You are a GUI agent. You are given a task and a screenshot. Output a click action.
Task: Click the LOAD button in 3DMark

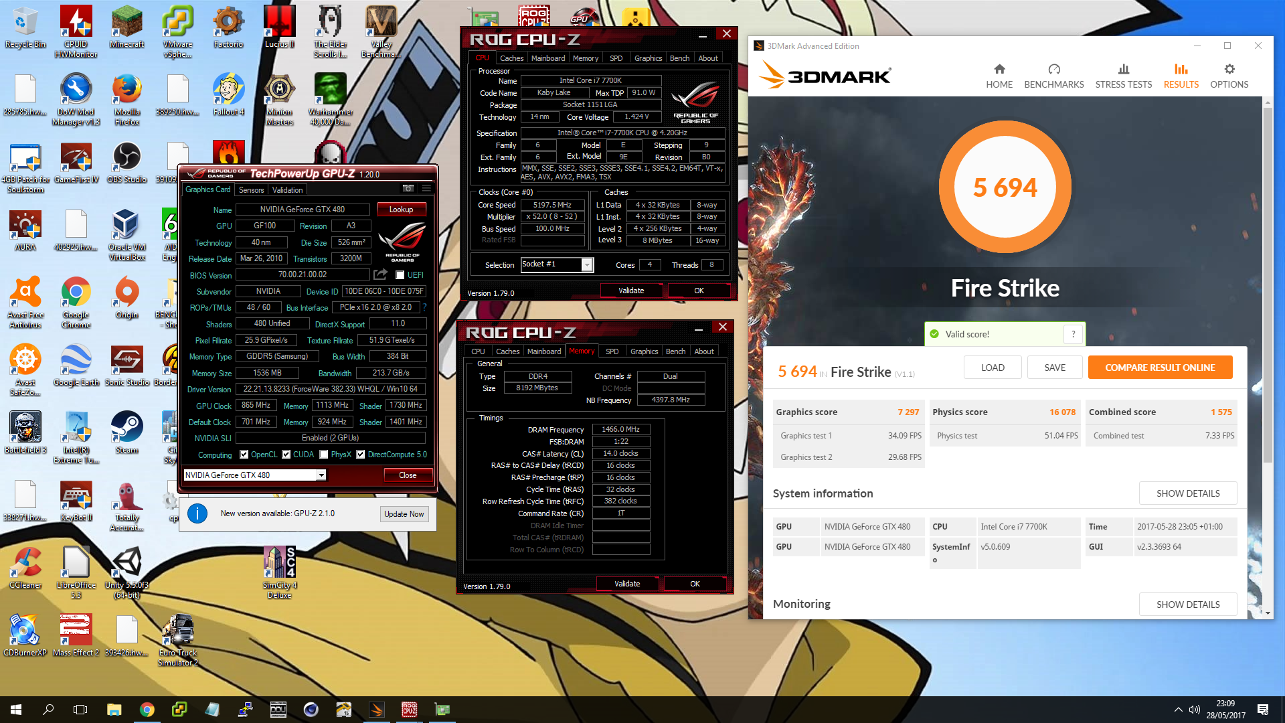pyautogui.click(x=993, y=368)
